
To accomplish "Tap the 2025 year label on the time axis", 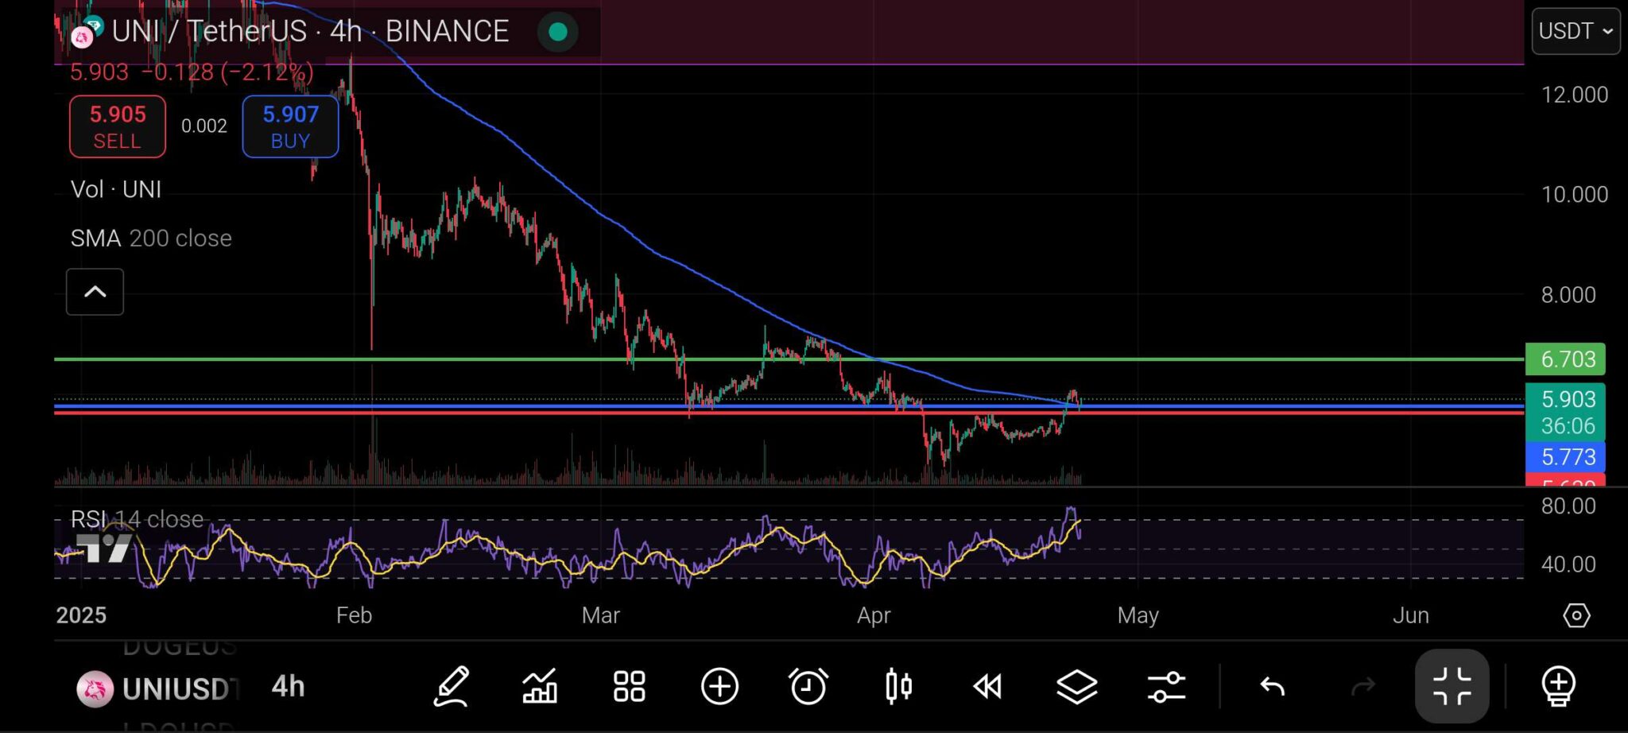I will [x=81, y=615].
